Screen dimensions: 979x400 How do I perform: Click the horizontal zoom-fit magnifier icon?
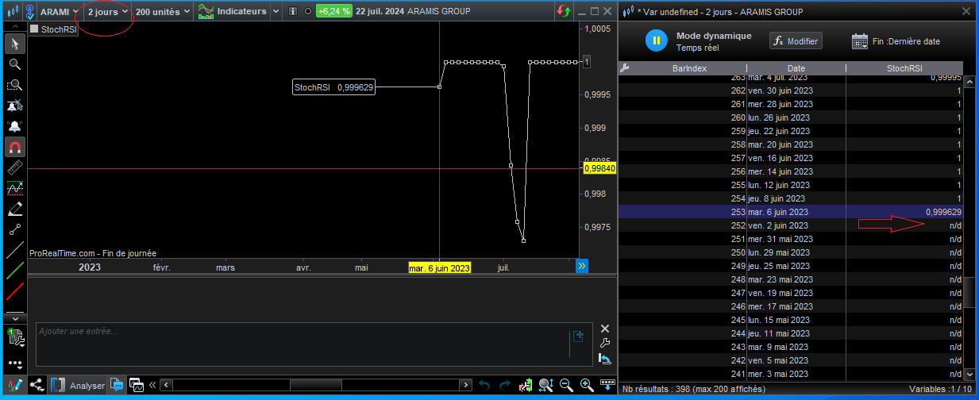545,386
